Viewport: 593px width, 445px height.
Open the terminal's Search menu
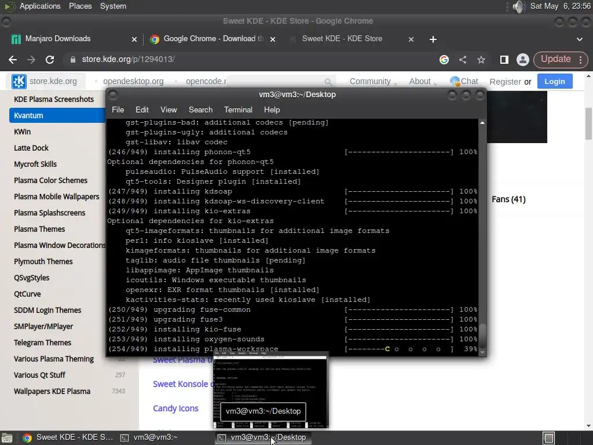point(200,110)
